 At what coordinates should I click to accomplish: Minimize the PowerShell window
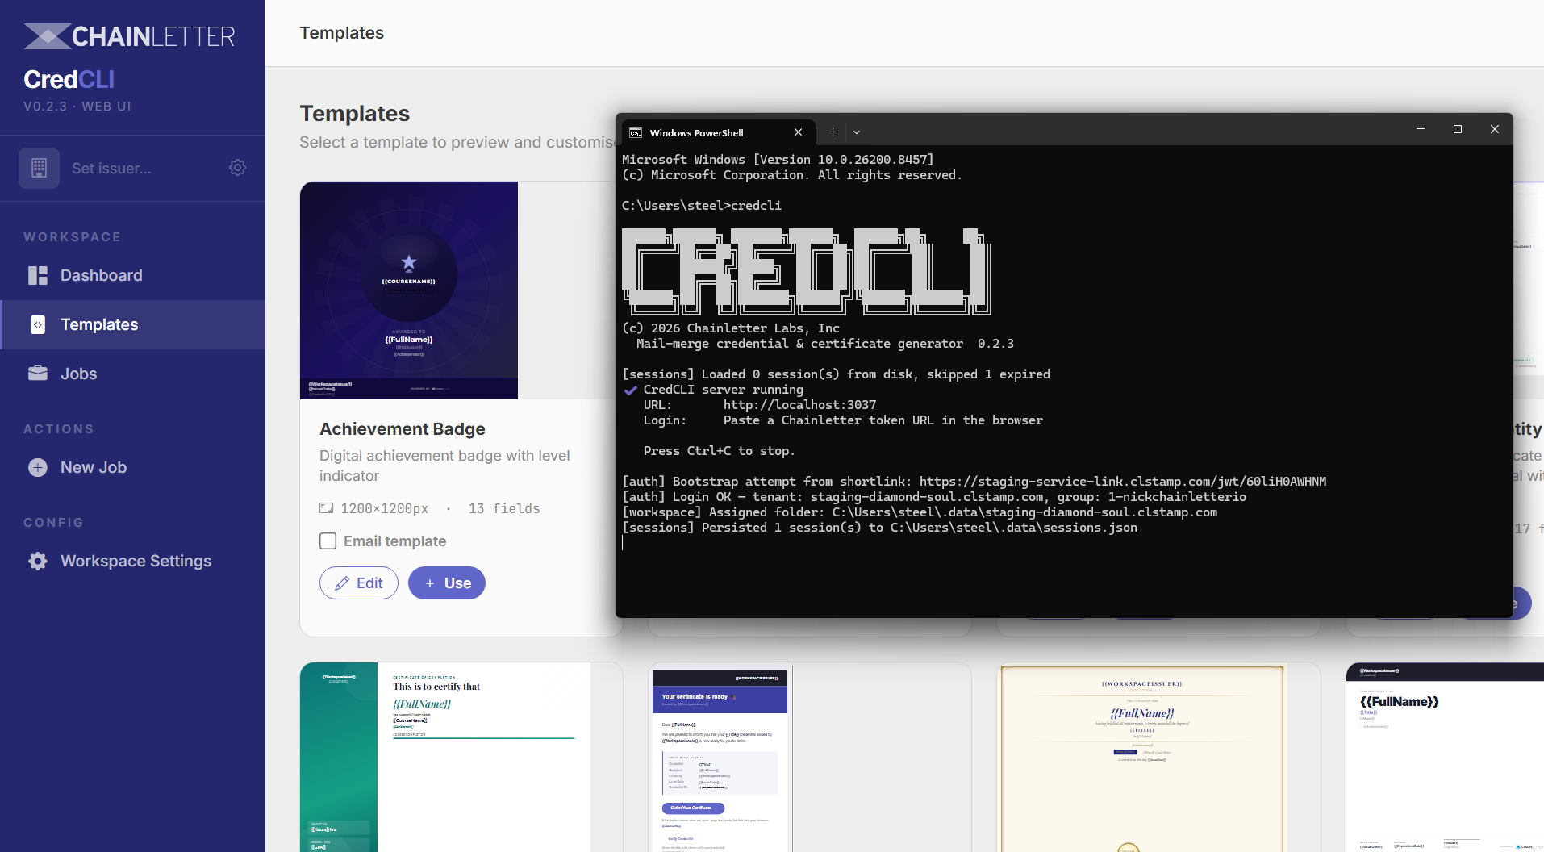tap(1421, 129)
